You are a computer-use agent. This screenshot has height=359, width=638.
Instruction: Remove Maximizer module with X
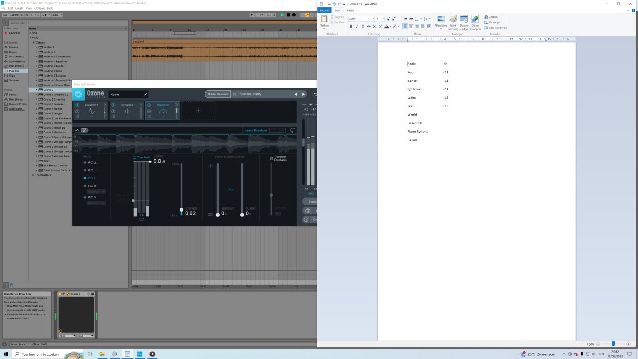tap(177, 104)
